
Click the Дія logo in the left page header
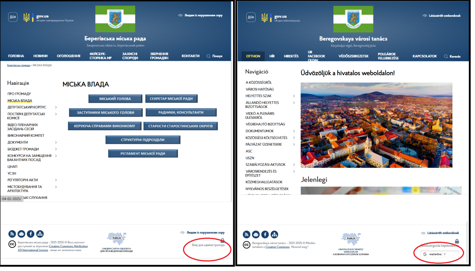point(13,17)
